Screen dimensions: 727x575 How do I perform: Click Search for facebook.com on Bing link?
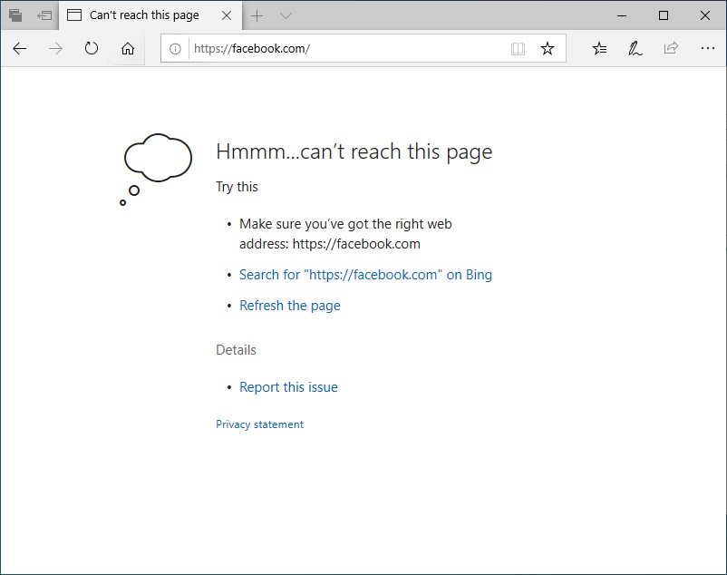coord(365,275)
